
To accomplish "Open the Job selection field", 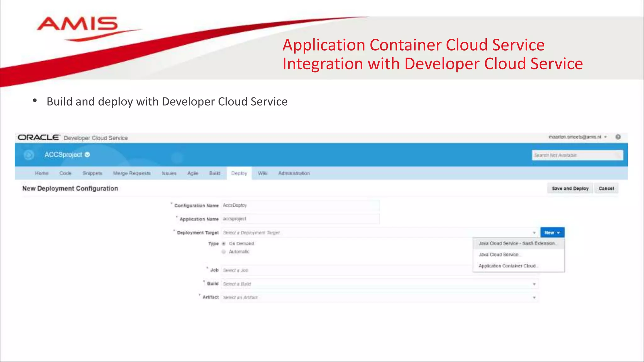I will point(347,270).
